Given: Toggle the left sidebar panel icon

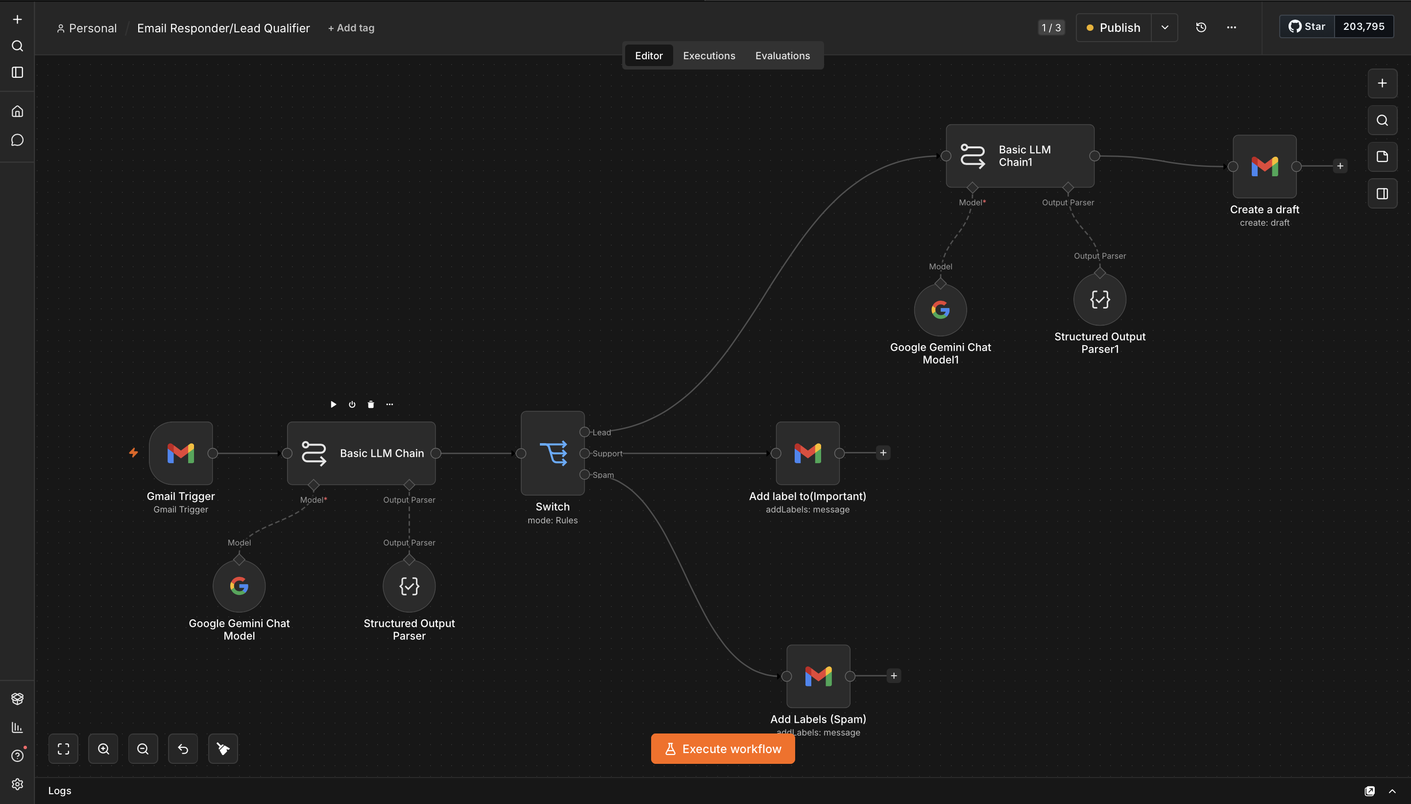Looking at the screenshot, I should 17,72.
